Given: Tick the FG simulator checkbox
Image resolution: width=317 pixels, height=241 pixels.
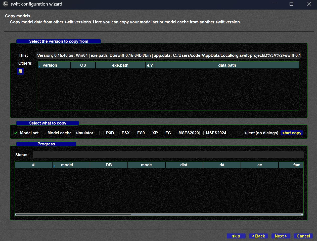Looking at the screenshot, I should point(161,133).
